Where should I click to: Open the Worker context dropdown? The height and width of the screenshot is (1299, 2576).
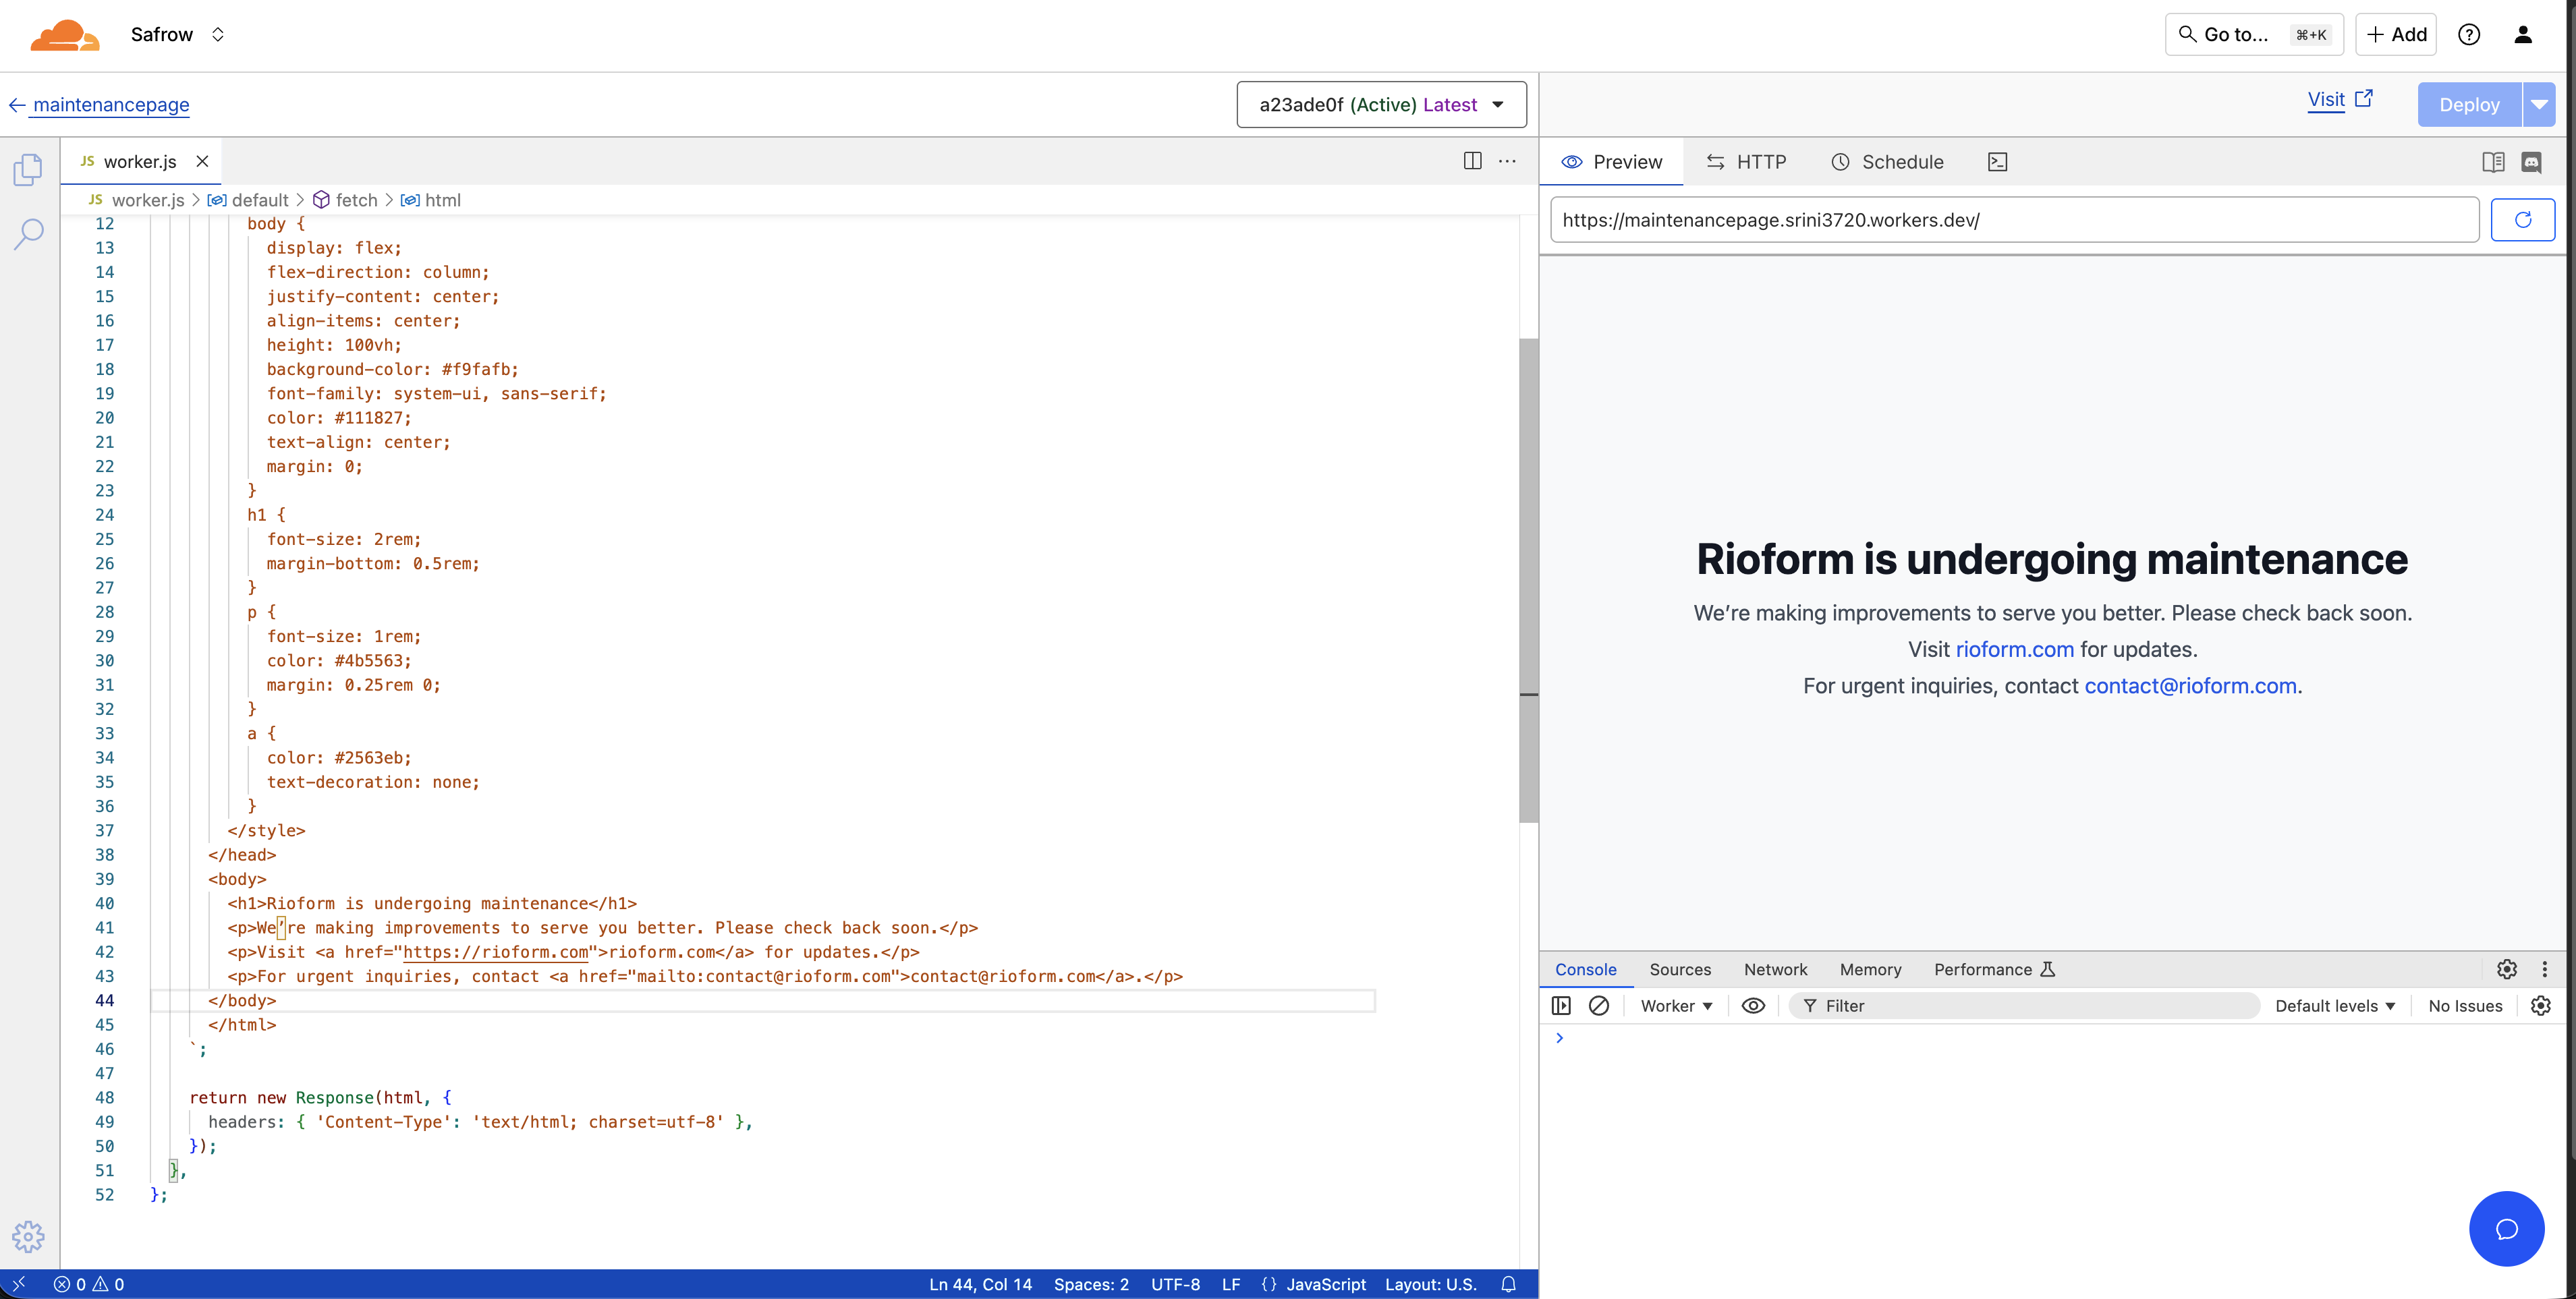click(1676, 1006)
